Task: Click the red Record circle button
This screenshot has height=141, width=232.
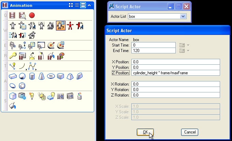Action: click(x=32, y=15)
